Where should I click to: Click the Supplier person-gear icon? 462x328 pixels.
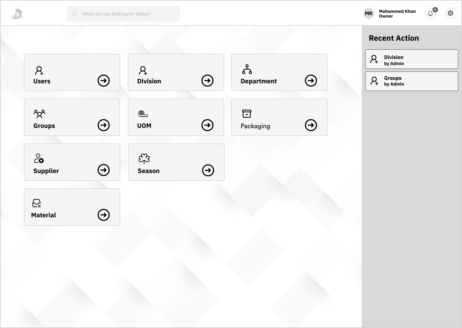coord(39,159)
